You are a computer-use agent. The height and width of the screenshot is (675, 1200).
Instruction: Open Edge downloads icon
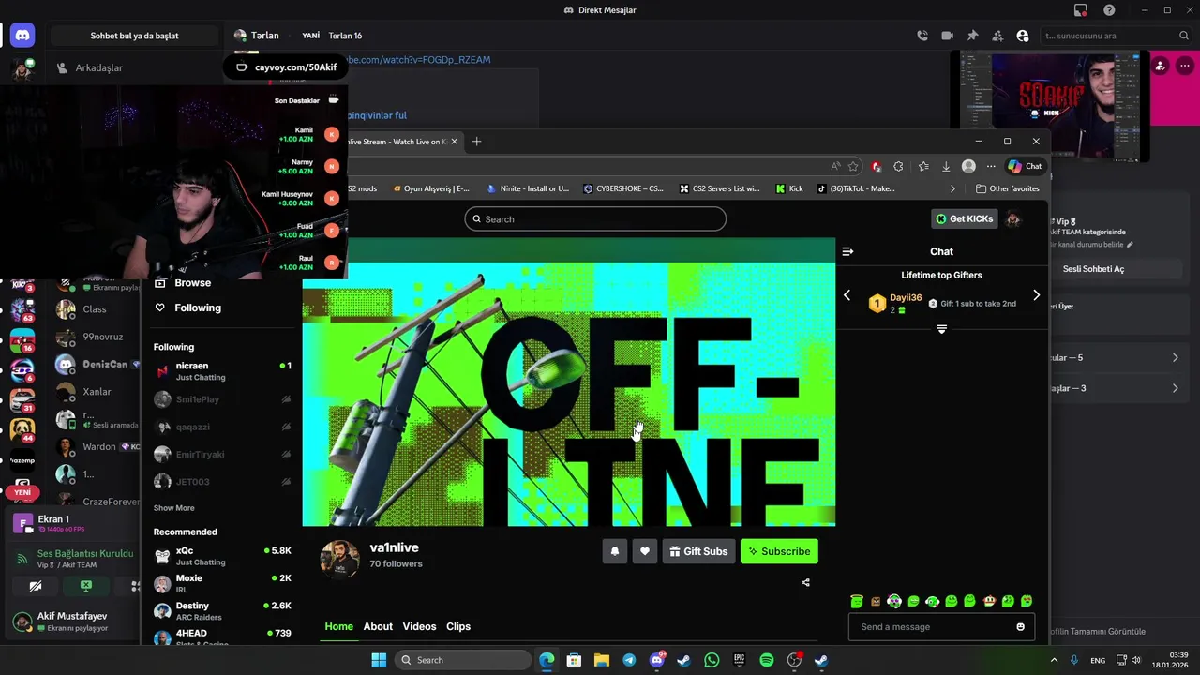[x=946, y=166]
